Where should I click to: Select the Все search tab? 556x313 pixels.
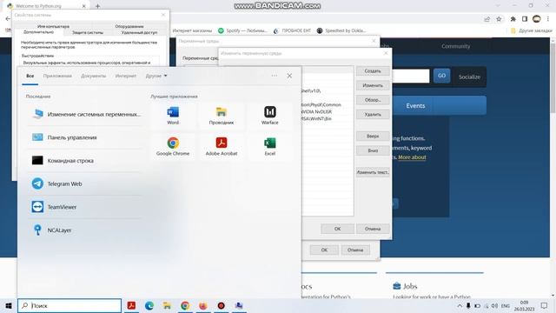[x=30, y=76]
